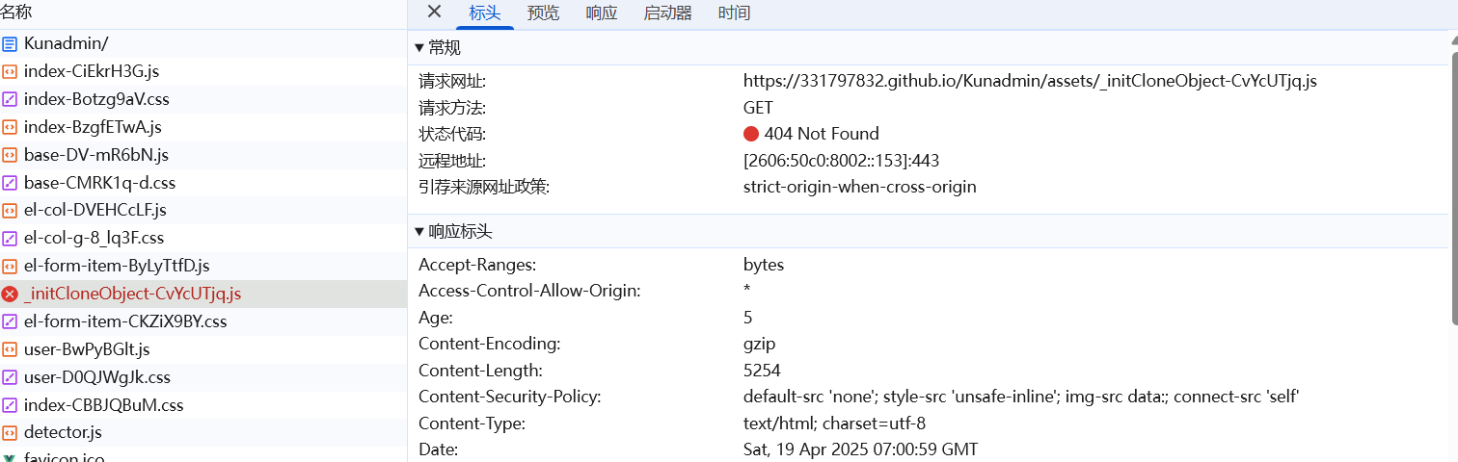
Task: Select the el-form-item-ByLyTtfD.js request
Action: point(203,266)
